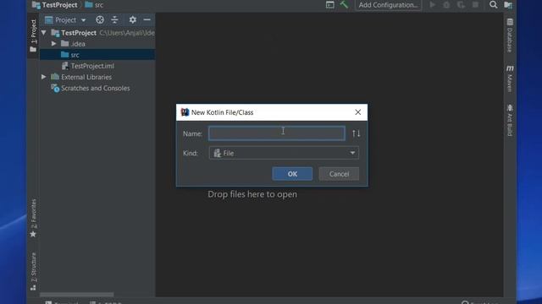Click the Project panel horizontal scrollbar
The image size is (542, 304).
[77, 295]
